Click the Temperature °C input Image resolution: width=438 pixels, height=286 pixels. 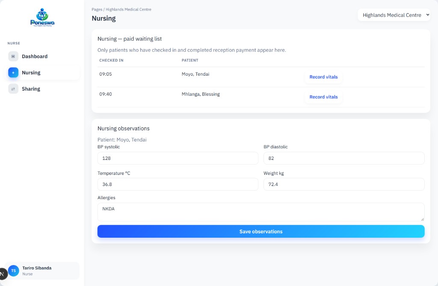(178, 184)
